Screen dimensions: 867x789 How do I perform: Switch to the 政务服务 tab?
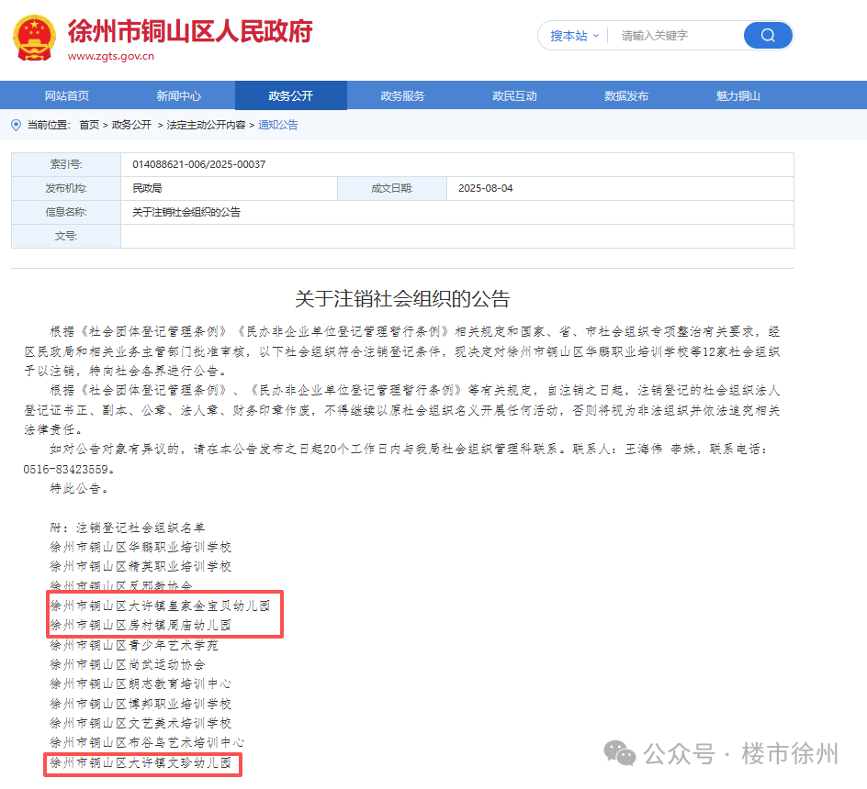pos(402,94)
